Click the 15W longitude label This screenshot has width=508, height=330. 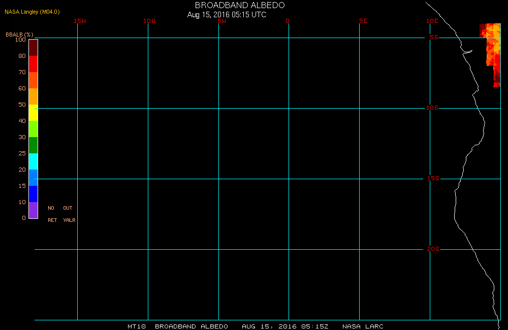pos(80,21)
